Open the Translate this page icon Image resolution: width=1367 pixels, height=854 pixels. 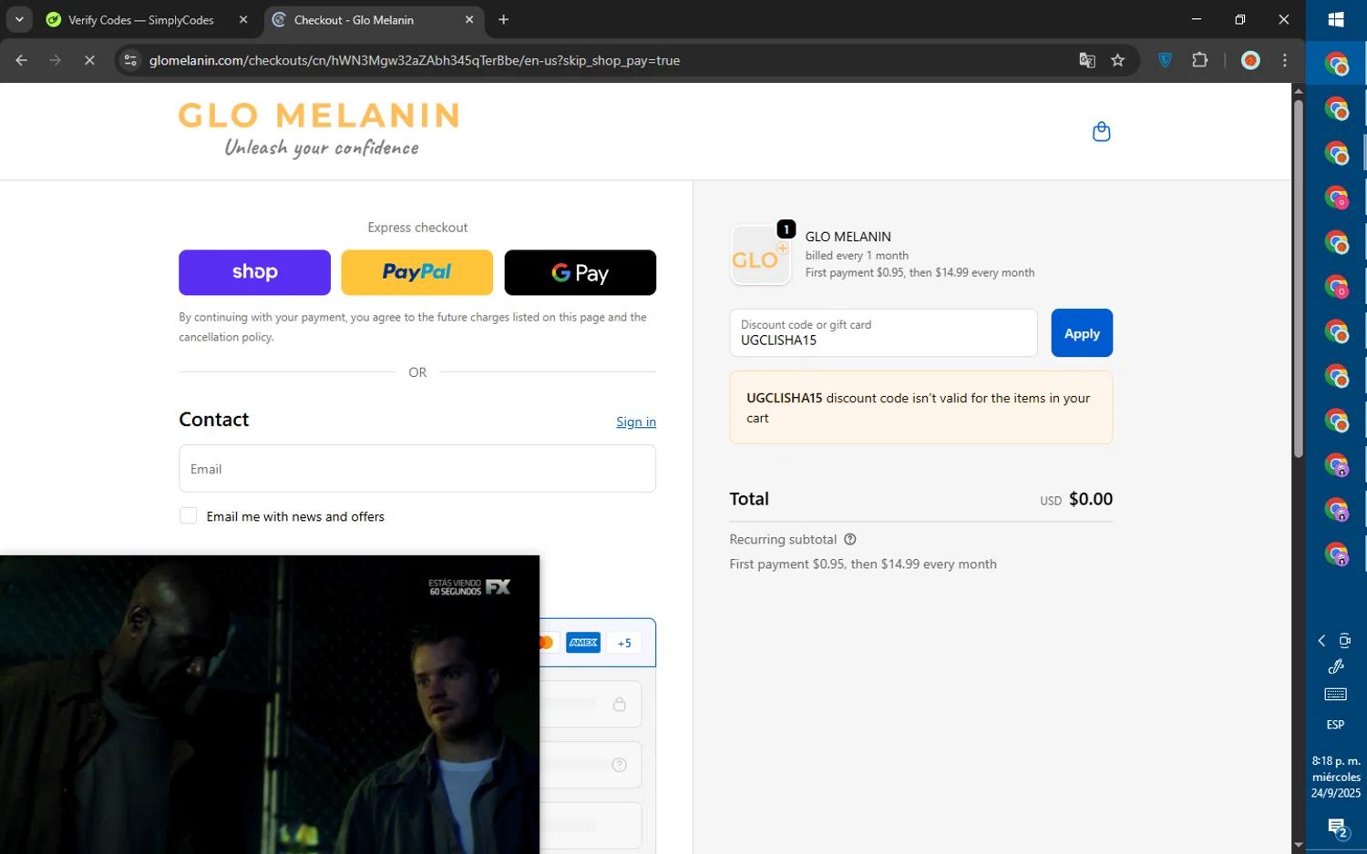point(1086,60)
